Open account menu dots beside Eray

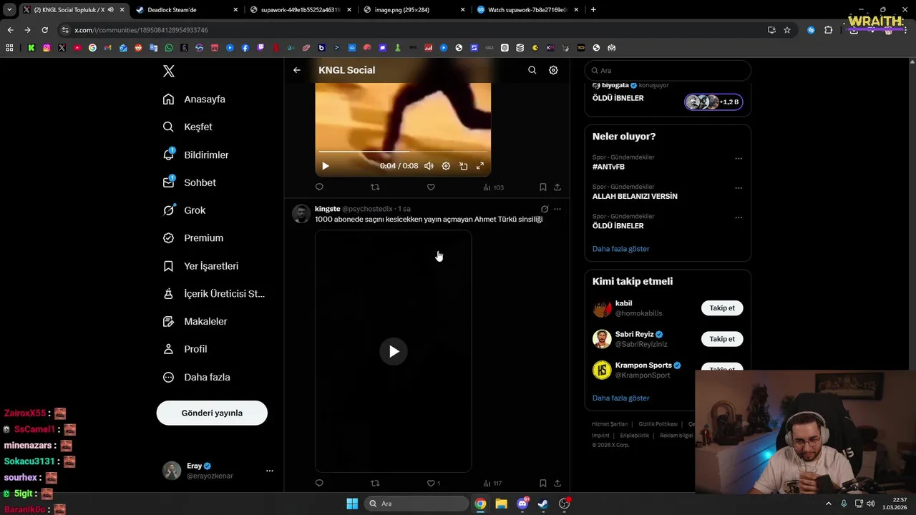pyautogui.click(x=270, y=471)
